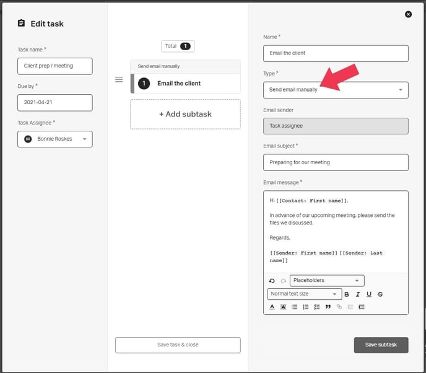Insert a checklist in the message

tap(316, 307)
